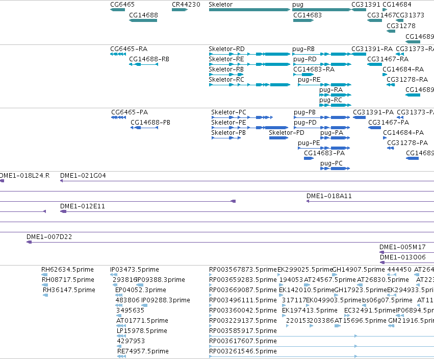Click the DME1-021G04 clone label
The image size is (434, 359).
pos(83,176)
